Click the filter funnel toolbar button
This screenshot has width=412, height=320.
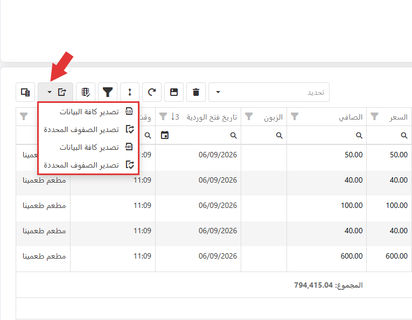tap(108, 92)
